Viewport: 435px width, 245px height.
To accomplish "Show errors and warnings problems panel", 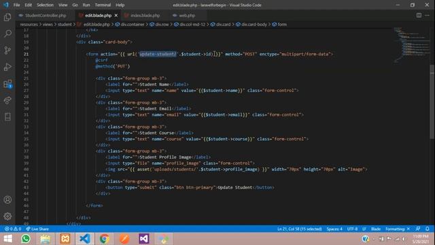I will click(13, 229).
